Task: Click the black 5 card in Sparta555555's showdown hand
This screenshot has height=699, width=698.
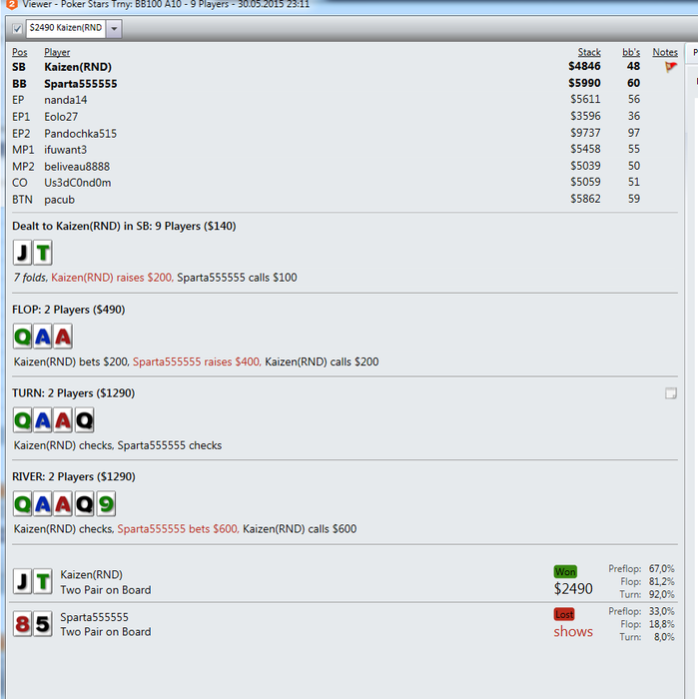Action: click(43, 624)
